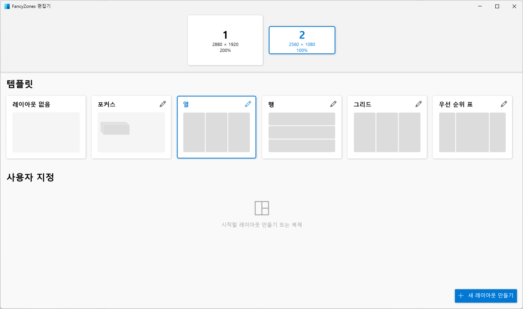Choose the 행 rows layout template
Image resolution: width=523 pixels, height=309 pixels.
click(x=302, y=127)
